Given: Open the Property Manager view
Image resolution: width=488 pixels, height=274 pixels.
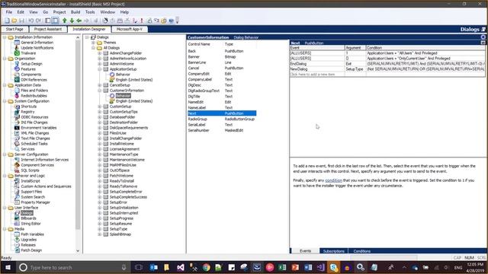Looking at the screenshot, I should click(x=35, y=202).
